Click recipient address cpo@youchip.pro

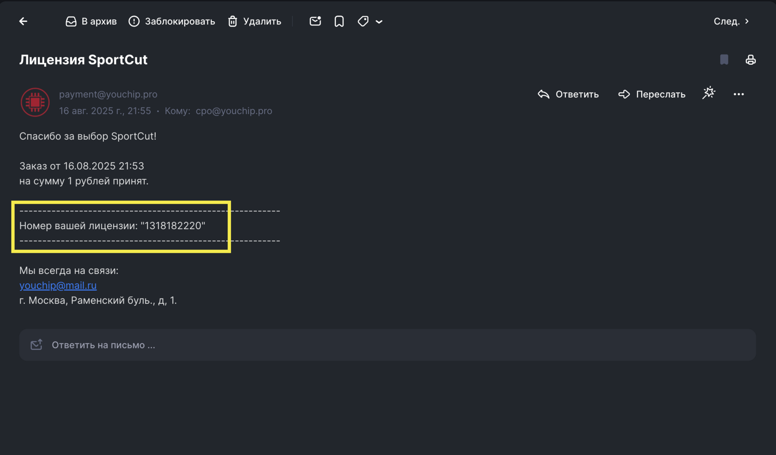click(x=234, y=111)
